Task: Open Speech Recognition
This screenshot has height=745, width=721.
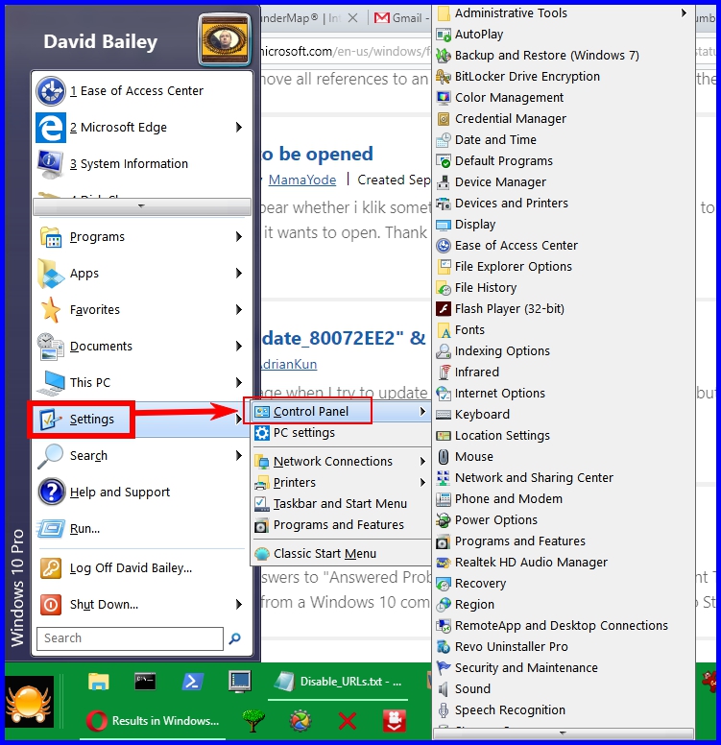Action: click(564, 709)
